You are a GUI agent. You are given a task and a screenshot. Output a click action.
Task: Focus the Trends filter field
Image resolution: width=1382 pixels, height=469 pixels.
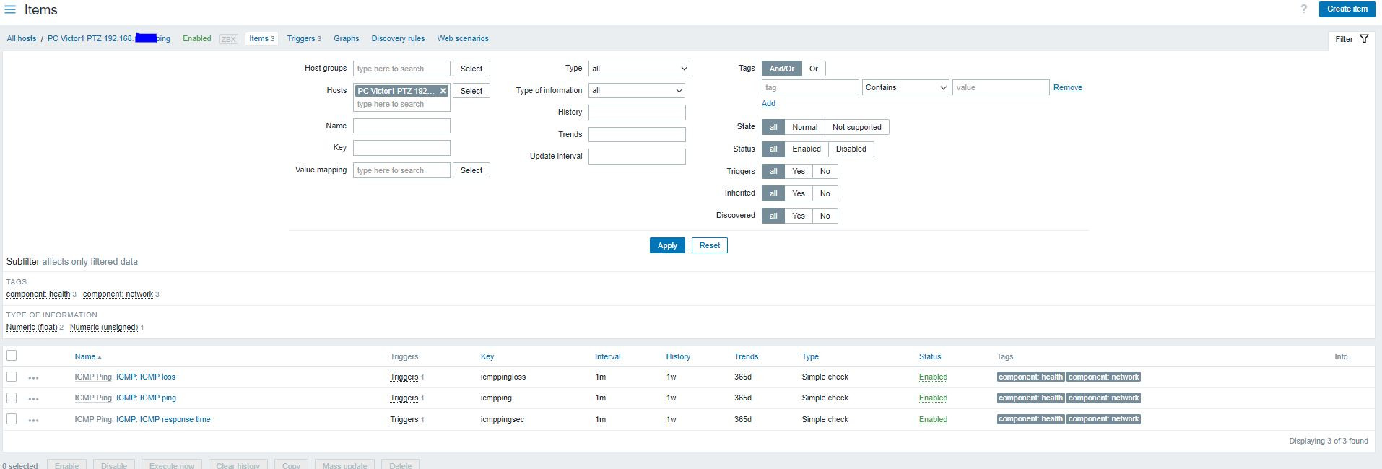(637, 134)
